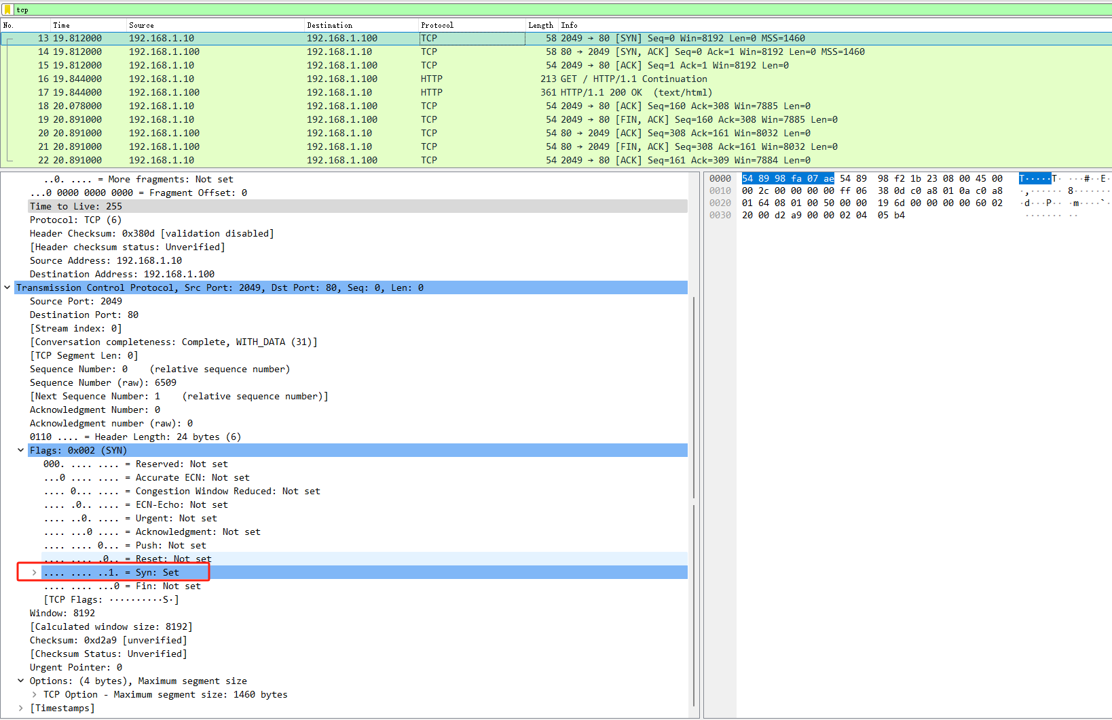Select packet 18 ACK Seq=160 row
Viewport: 1112px width, 720px height.
tap(556, 106)
